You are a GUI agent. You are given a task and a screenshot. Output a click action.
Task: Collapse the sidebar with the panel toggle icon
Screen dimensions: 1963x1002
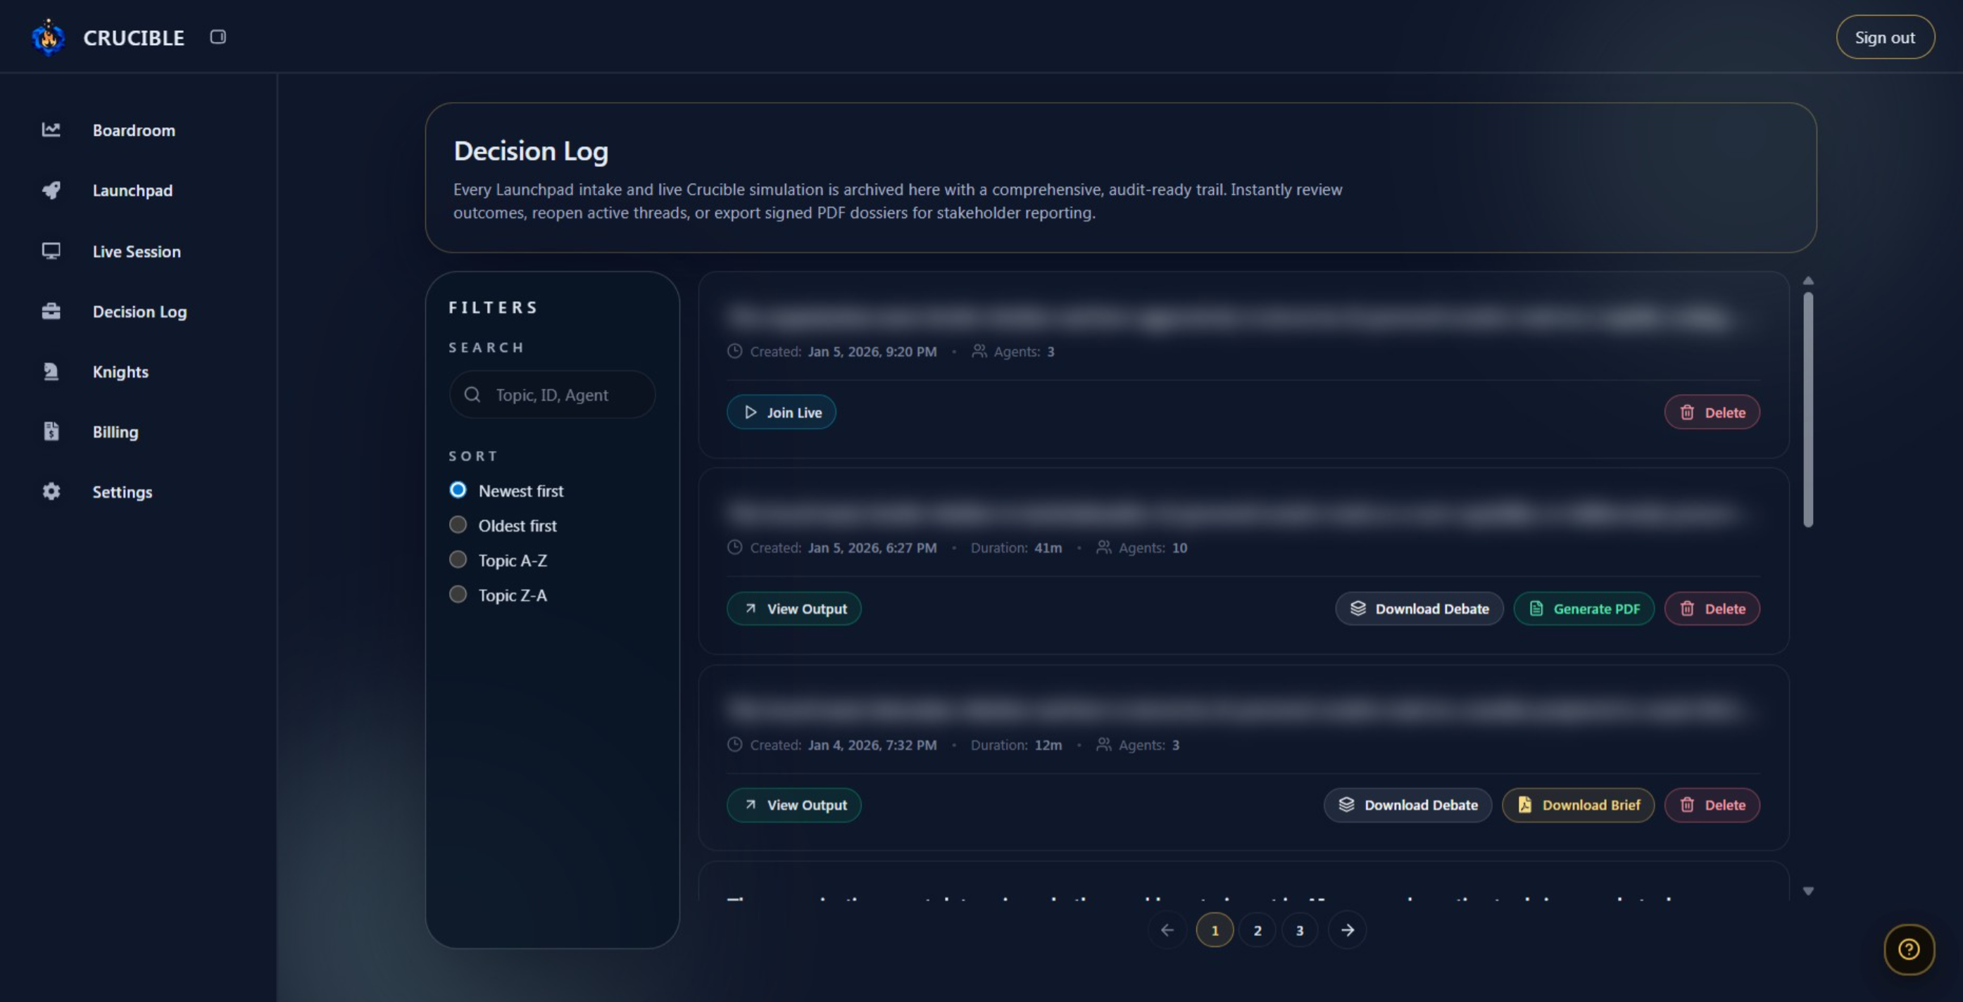(218, 37)
